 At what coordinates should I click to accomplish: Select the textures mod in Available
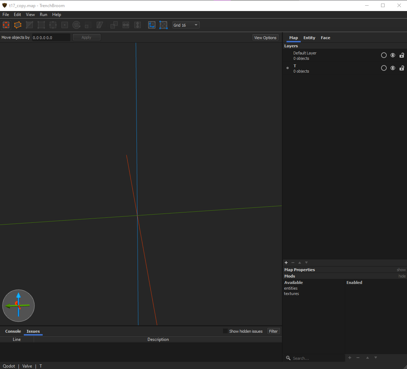(x=291, y=294)
